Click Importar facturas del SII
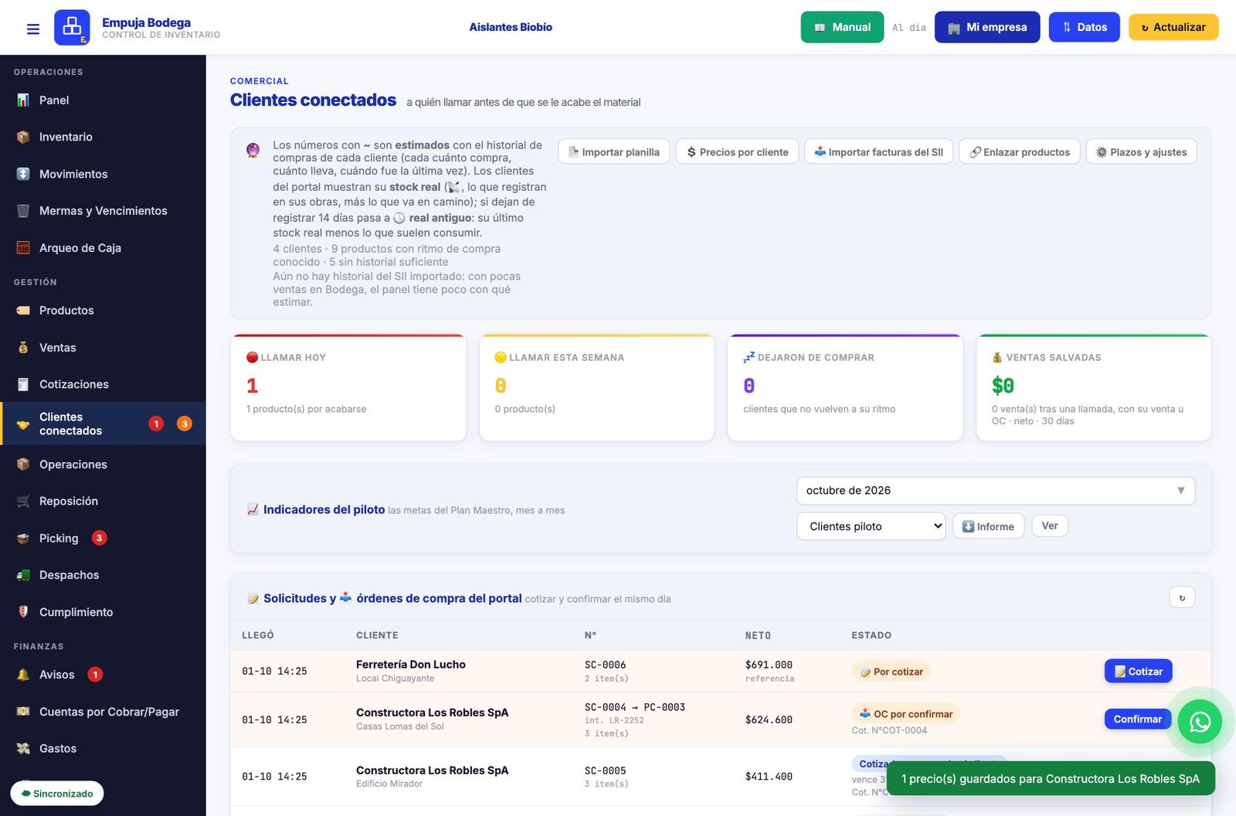 point(879,151)
